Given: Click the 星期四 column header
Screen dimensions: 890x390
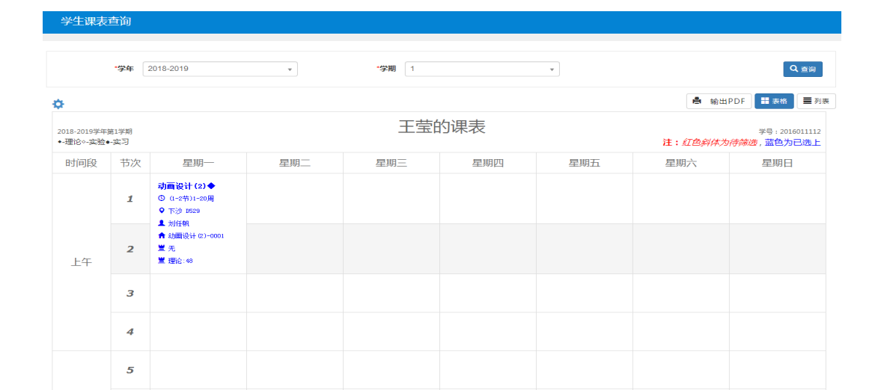Looking at the screenshot, I should (488, 164).
